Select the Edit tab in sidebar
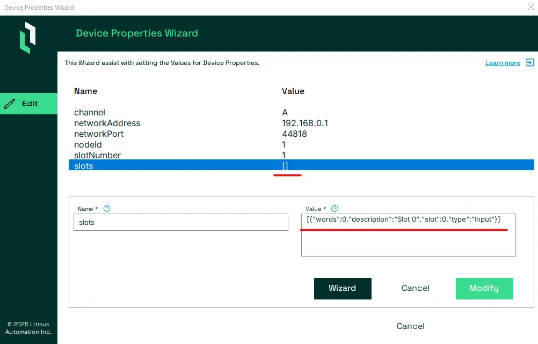The height and width of the screenshot is (344, 538). point(29,104)
